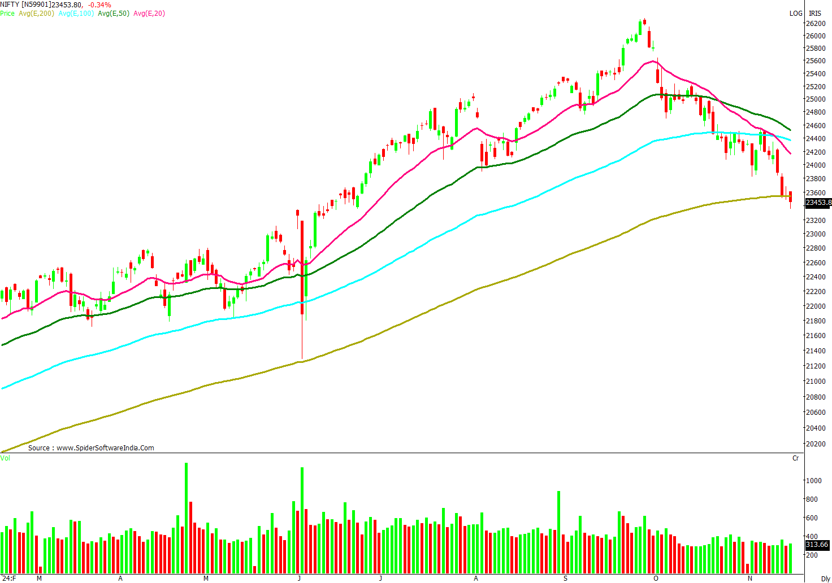Click the M label for March
The image size is (832, 583).
(x=39, y=578)
